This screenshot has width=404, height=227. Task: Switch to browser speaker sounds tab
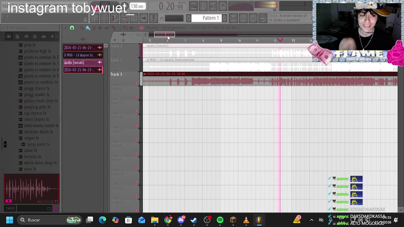point(26,37)
